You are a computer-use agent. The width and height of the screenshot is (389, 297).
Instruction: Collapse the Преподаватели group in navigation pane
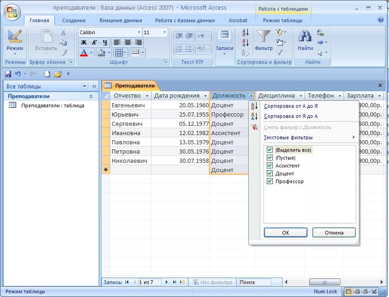coord(91,96)
